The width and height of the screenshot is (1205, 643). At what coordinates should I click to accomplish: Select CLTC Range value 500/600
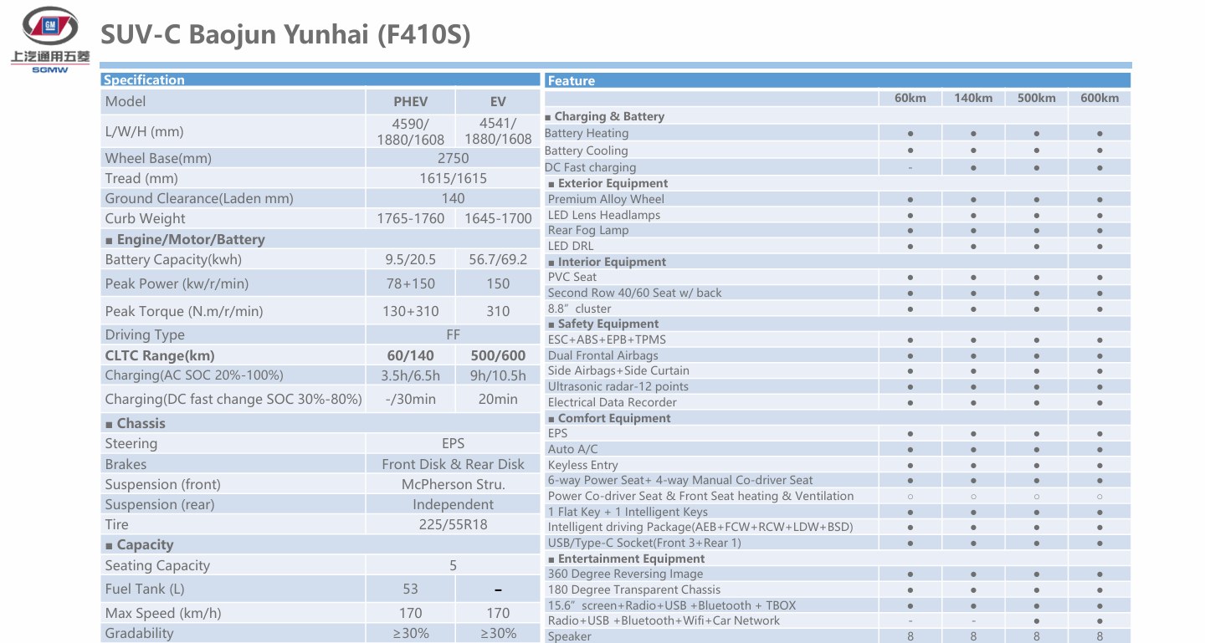(x=498, y=355)
